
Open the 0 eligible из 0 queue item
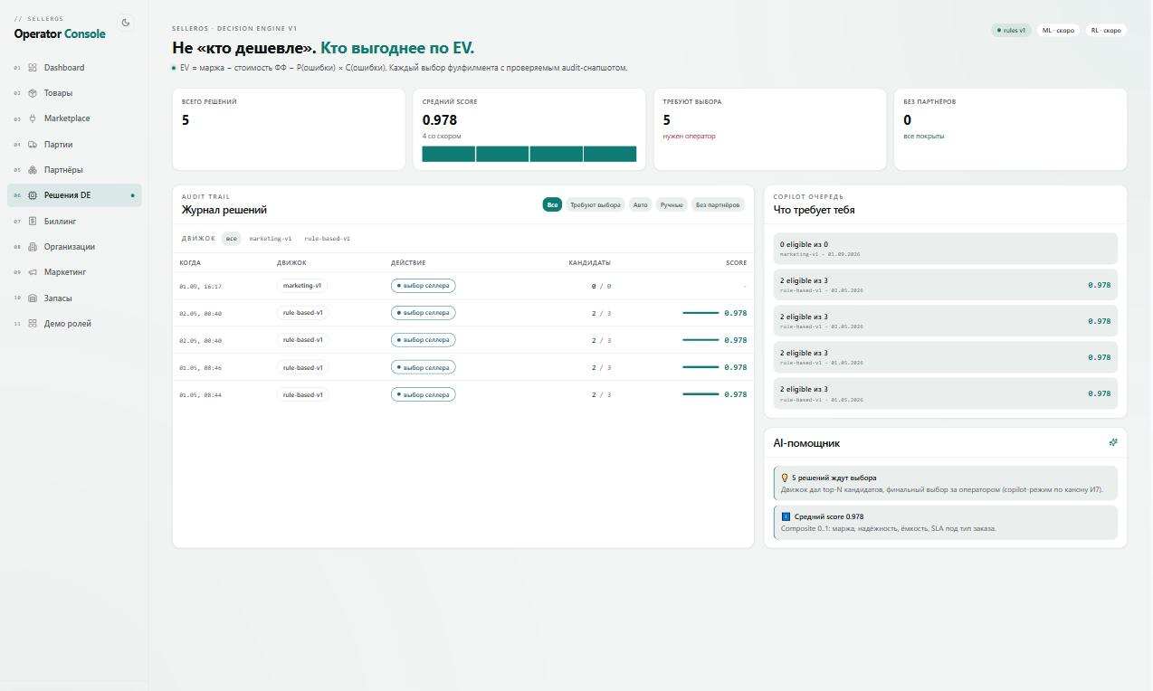[x=946, y=249]
